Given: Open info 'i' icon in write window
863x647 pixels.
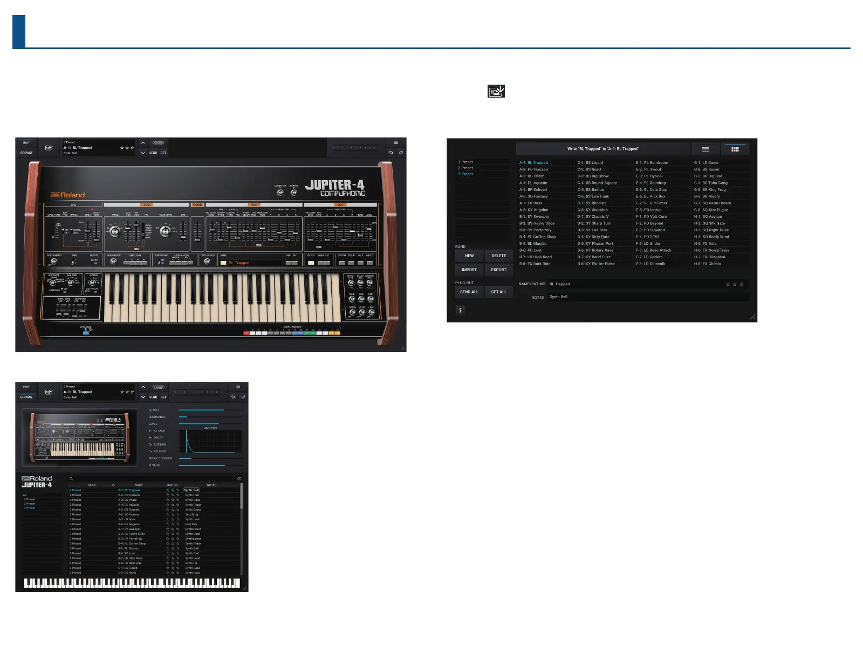Looking at the screenshot, I should (460, 310).
